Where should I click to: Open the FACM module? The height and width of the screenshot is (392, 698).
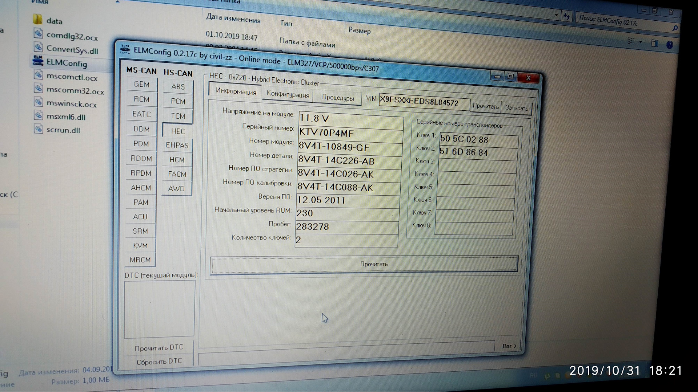pyautogui.click(x=177, y=174)
